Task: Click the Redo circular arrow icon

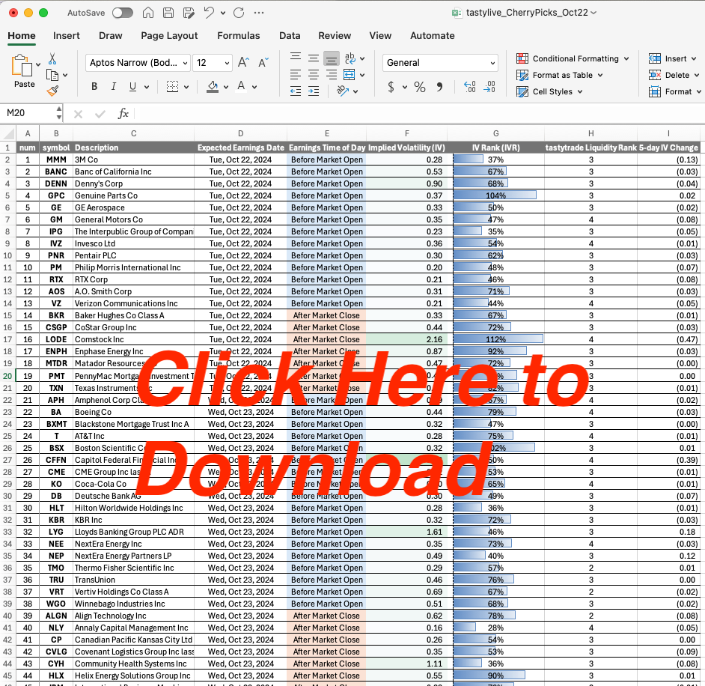Action: coord(239,13)
